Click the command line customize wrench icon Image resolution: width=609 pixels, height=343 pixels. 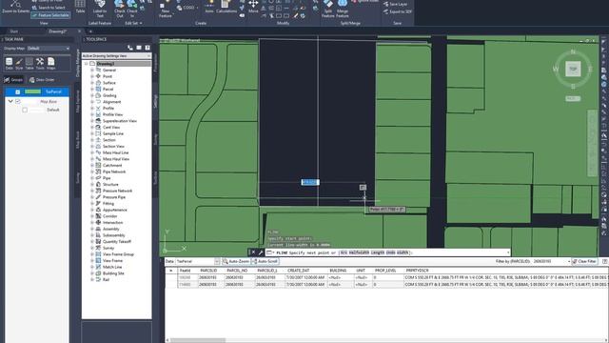tap(261, 252)
